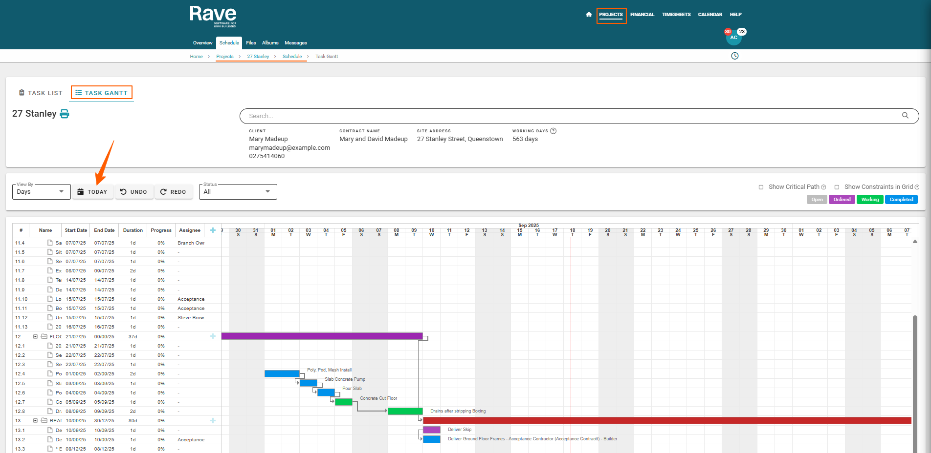
Task: Open Working Days help tooltip icon
Action: [x=554, y=131]
